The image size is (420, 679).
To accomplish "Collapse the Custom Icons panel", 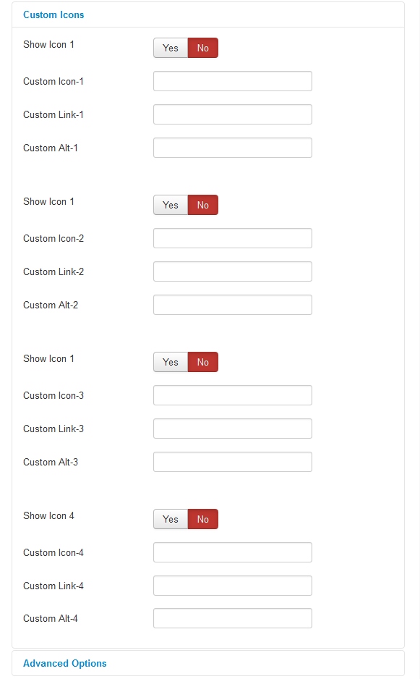I will (53, 14).
